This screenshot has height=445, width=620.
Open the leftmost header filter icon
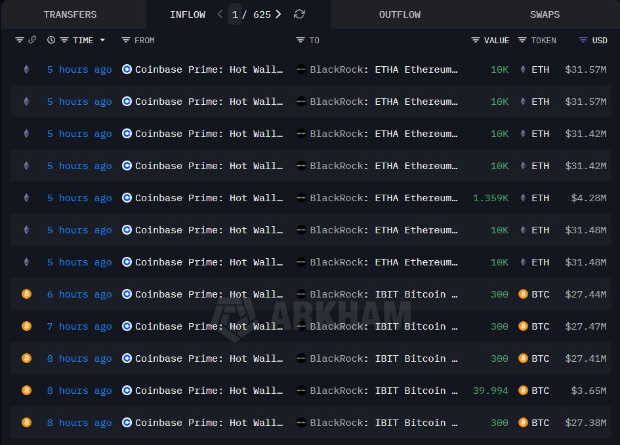(x=19, y=40)
